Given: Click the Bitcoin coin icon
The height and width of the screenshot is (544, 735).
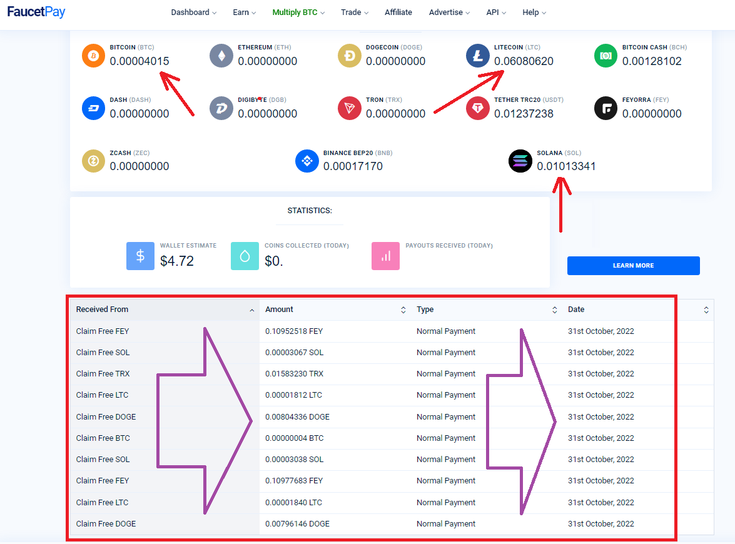Looking at the screenshot, I should [x=93, y=56].
